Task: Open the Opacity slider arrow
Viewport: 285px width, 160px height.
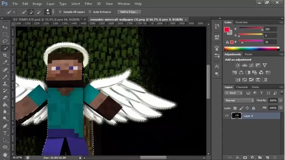Action: point(281,100)
